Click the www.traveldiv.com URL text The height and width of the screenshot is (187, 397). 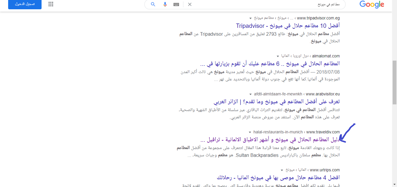(x=323, y=132)
